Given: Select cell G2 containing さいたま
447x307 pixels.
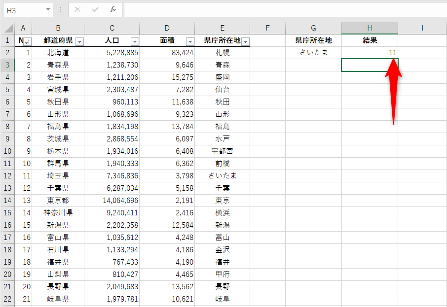Looking at the screenshot, I should 313,52.
